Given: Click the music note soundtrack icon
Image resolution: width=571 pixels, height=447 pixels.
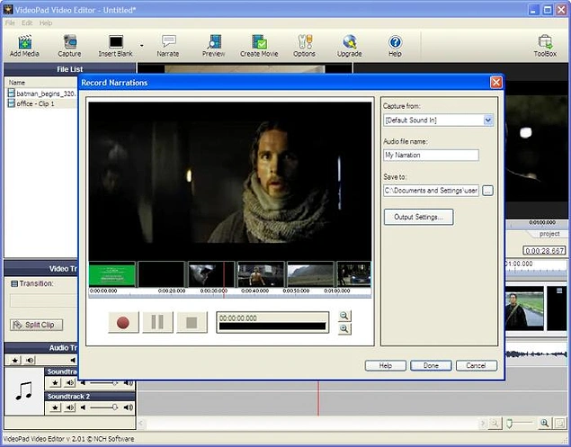Looking at the screenshot, I should 24,391.
